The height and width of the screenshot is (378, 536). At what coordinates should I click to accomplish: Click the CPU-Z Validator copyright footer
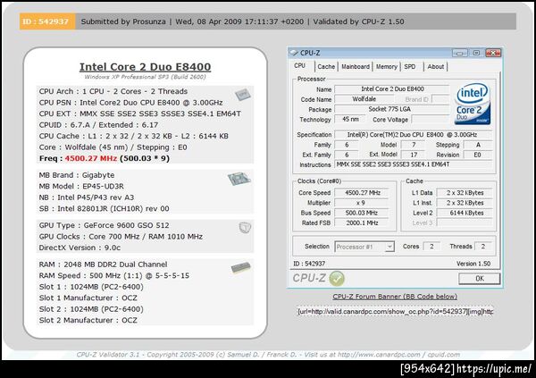(x=268, y=355)
